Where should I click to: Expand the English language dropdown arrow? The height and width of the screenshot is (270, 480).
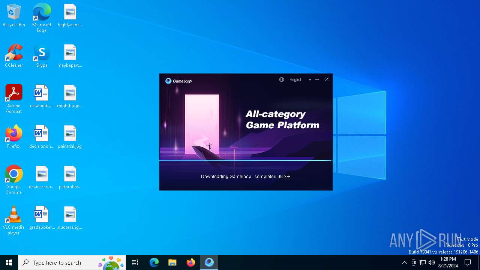310,79
